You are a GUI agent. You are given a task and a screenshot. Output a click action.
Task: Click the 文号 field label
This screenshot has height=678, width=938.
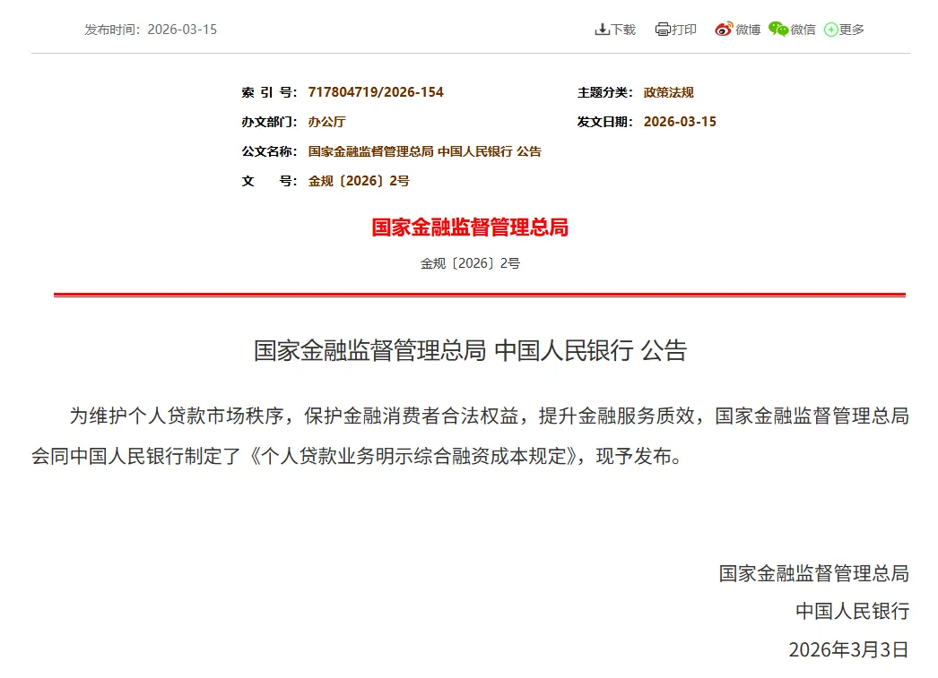[x=269, y=181]
